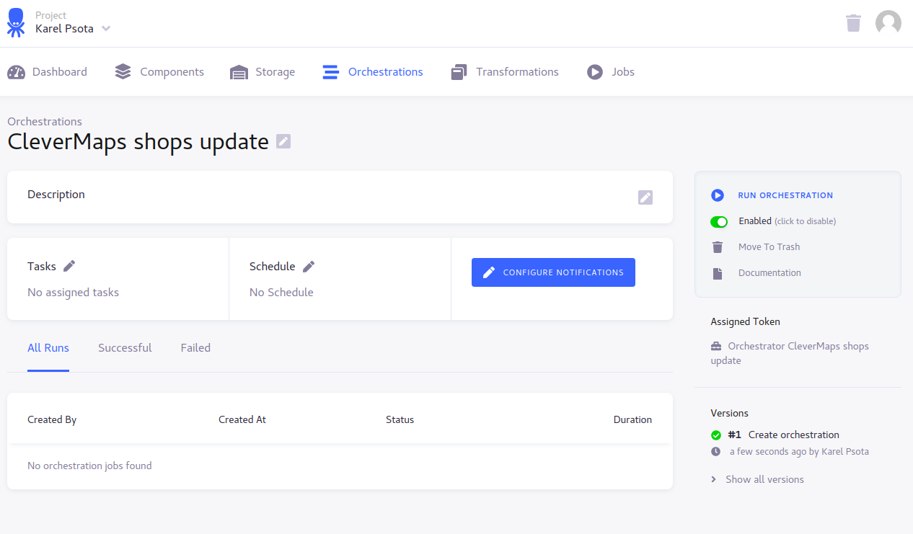This screenshot has width=913, height=534.
Task: Click Move To Trash link
Action: click(x=769, y=247)
